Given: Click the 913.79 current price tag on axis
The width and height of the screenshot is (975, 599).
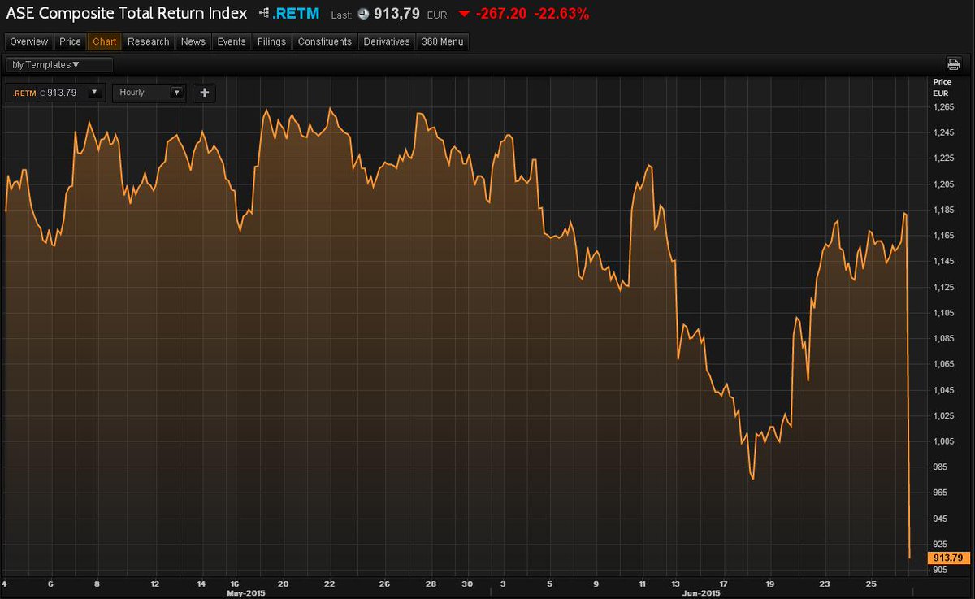Looking at the screenshot, I should [x=949, y=558].
